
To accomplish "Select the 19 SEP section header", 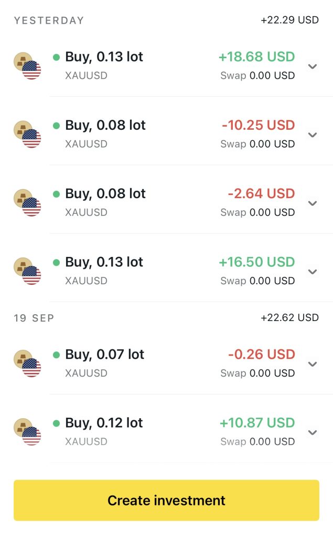I will 34,318.
